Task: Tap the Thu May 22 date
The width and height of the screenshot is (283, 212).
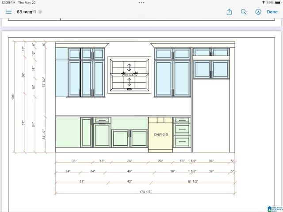Action: click(x=27, y=3)
